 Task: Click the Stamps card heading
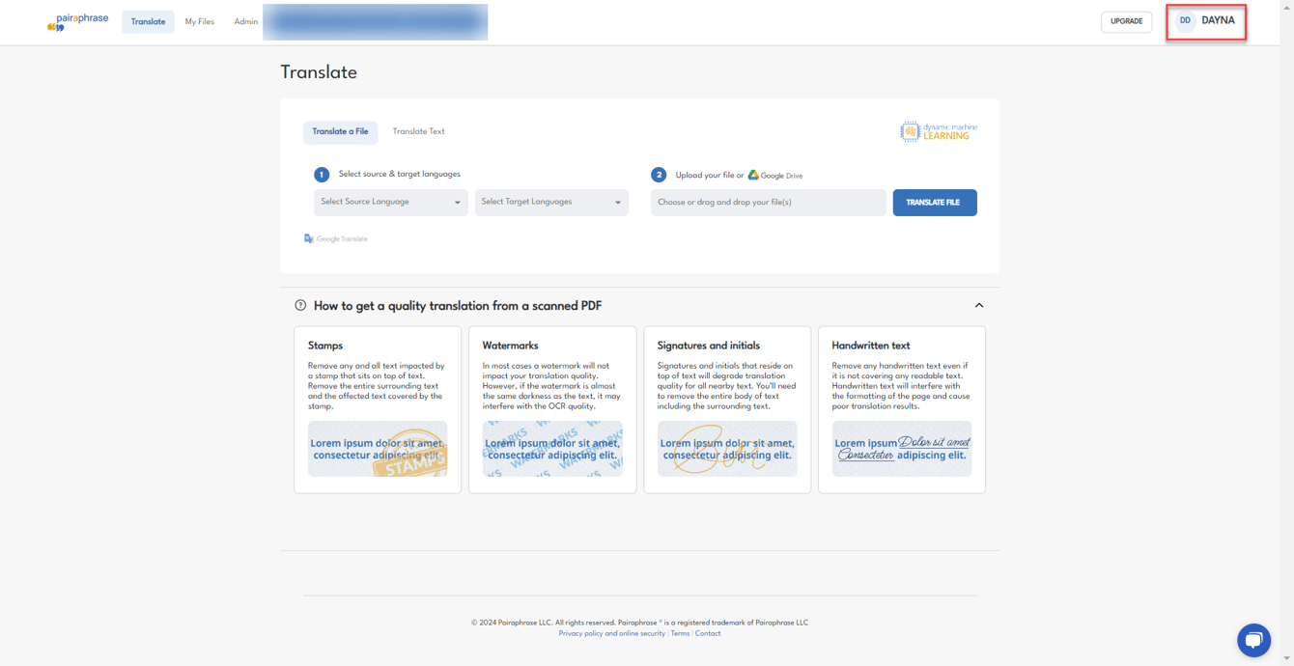(x=325, y=346)
